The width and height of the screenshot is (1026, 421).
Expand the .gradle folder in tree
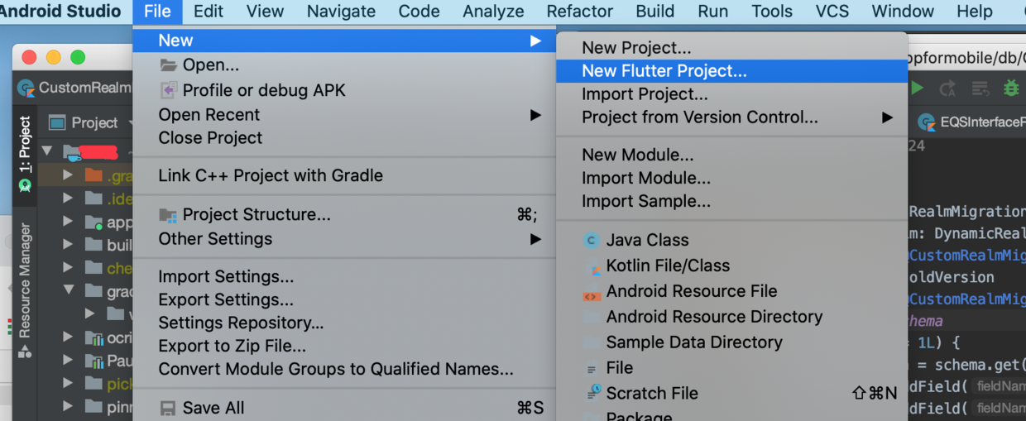point(69,175)
